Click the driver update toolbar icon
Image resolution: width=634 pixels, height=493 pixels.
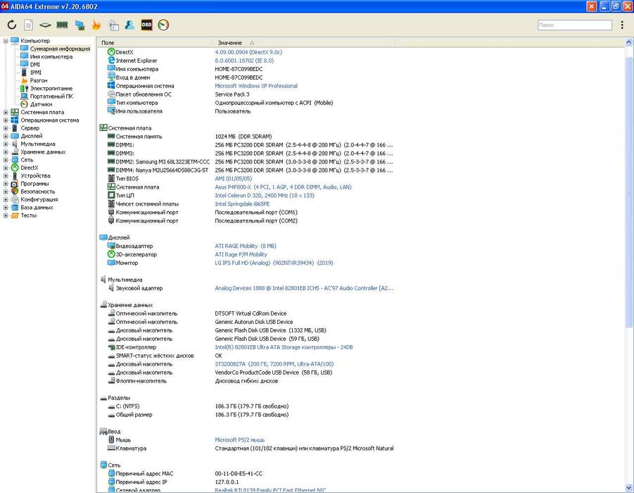[x=113, y=25]
